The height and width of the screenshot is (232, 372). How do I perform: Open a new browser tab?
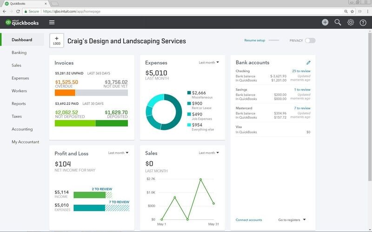[x=54, y=4]
